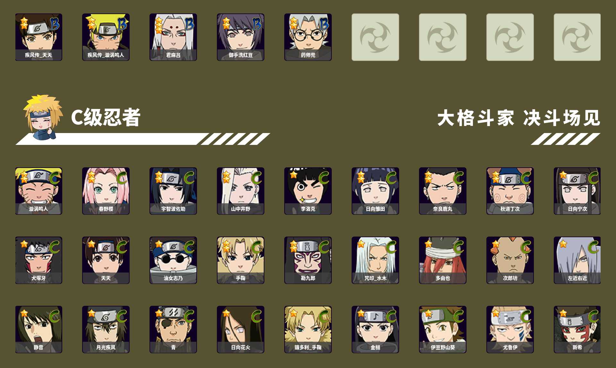Pick the 御手洗红豆 ninja portrait
Image resolution: width=616 pixels, height=368 pixels.
tap(241, 37)
